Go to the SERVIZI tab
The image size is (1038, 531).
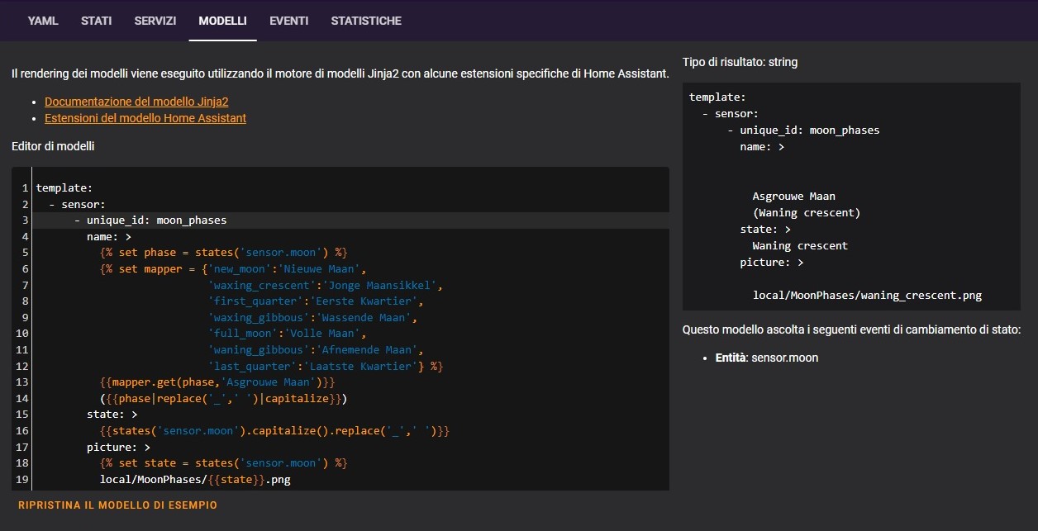pos(155,21)
